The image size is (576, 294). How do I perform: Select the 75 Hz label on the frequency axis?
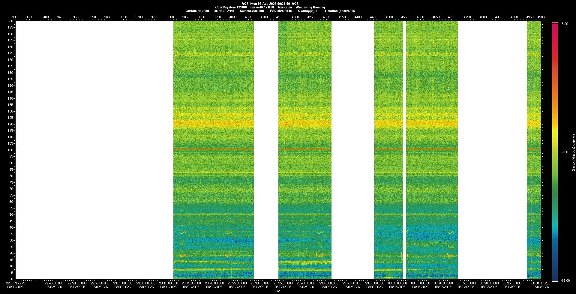(11, 182)
